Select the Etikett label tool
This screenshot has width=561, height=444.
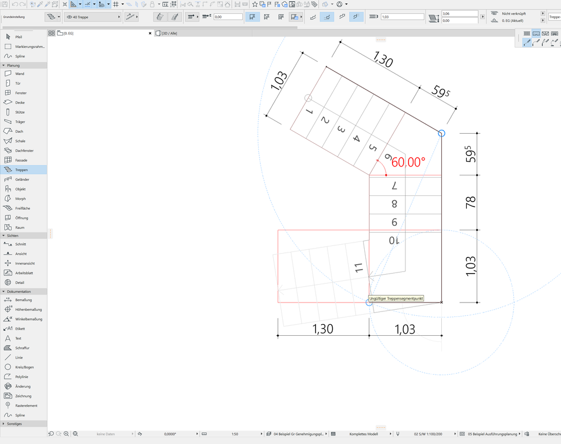coord(24,329)
